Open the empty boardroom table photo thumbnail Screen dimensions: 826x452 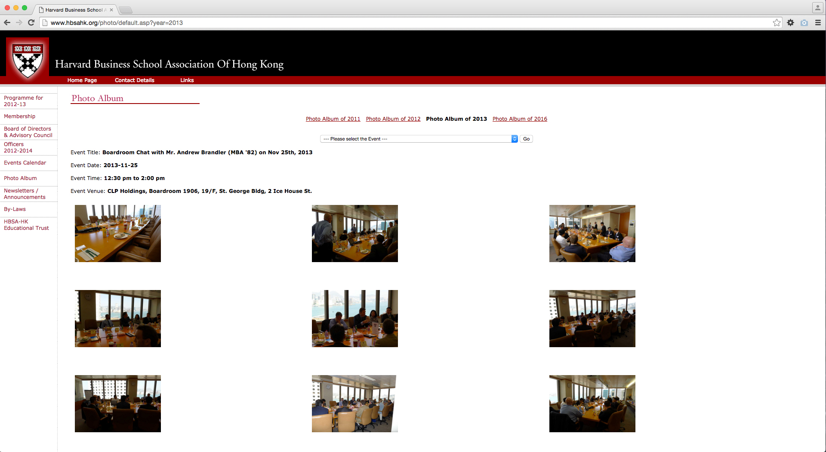(118, 233)
